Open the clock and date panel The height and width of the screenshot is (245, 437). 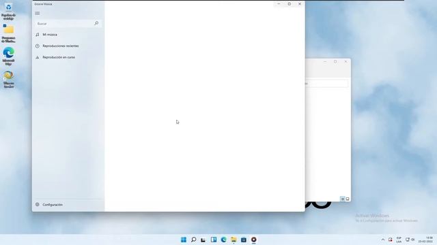coord(425,240)
